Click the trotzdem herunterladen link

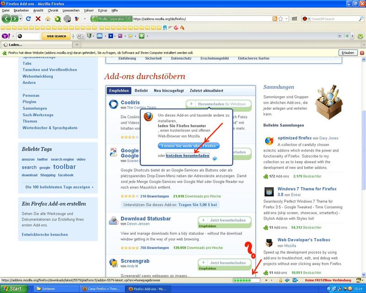tap(188, 156)
